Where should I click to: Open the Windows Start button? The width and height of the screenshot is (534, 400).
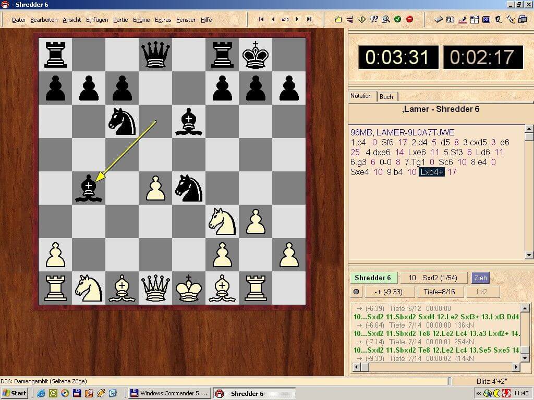pyautogui.click(x=14, y=393)
